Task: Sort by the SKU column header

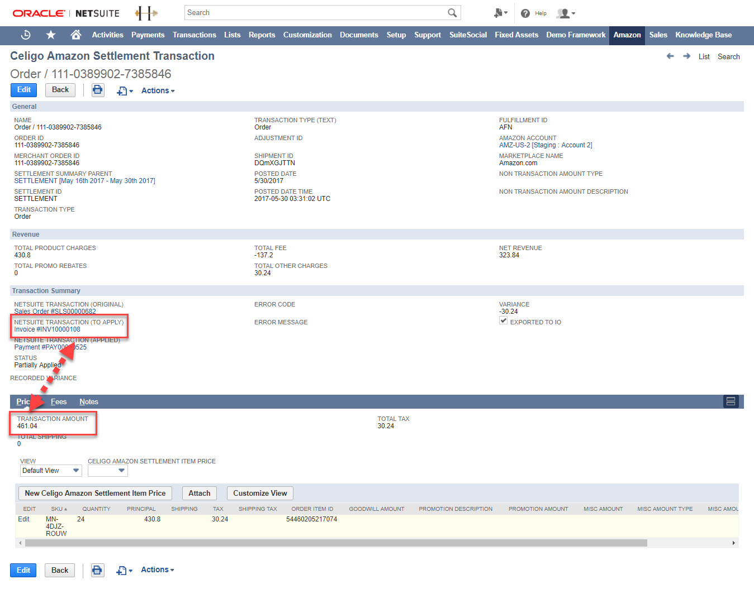Action: coord(59,509)
